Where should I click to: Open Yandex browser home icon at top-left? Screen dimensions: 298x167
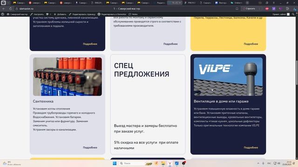(3, 3)
